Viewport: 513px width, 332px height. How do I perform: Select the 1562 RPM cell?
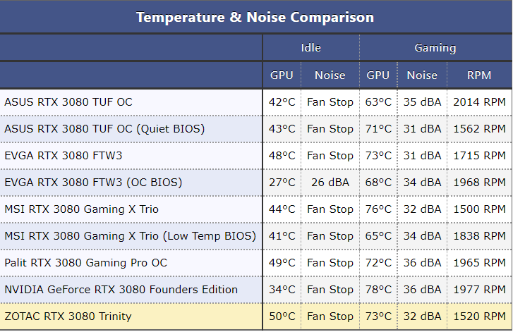point(479,129)
